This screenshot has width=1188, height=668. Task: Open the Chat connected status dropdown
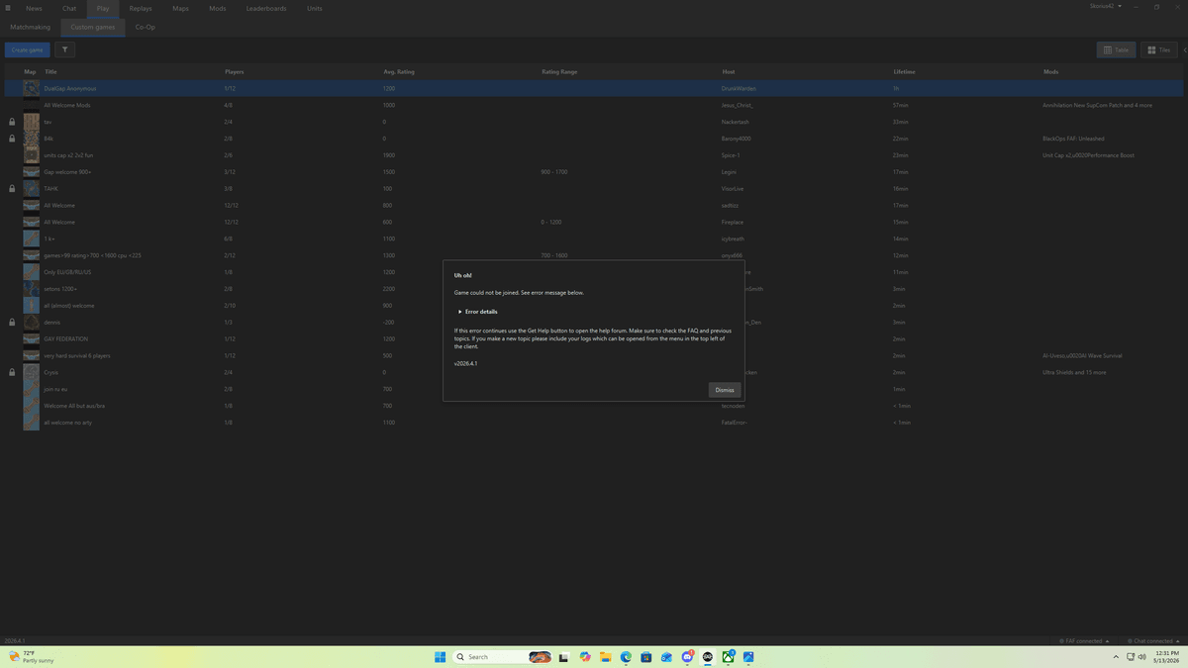tap(1154, 640)
